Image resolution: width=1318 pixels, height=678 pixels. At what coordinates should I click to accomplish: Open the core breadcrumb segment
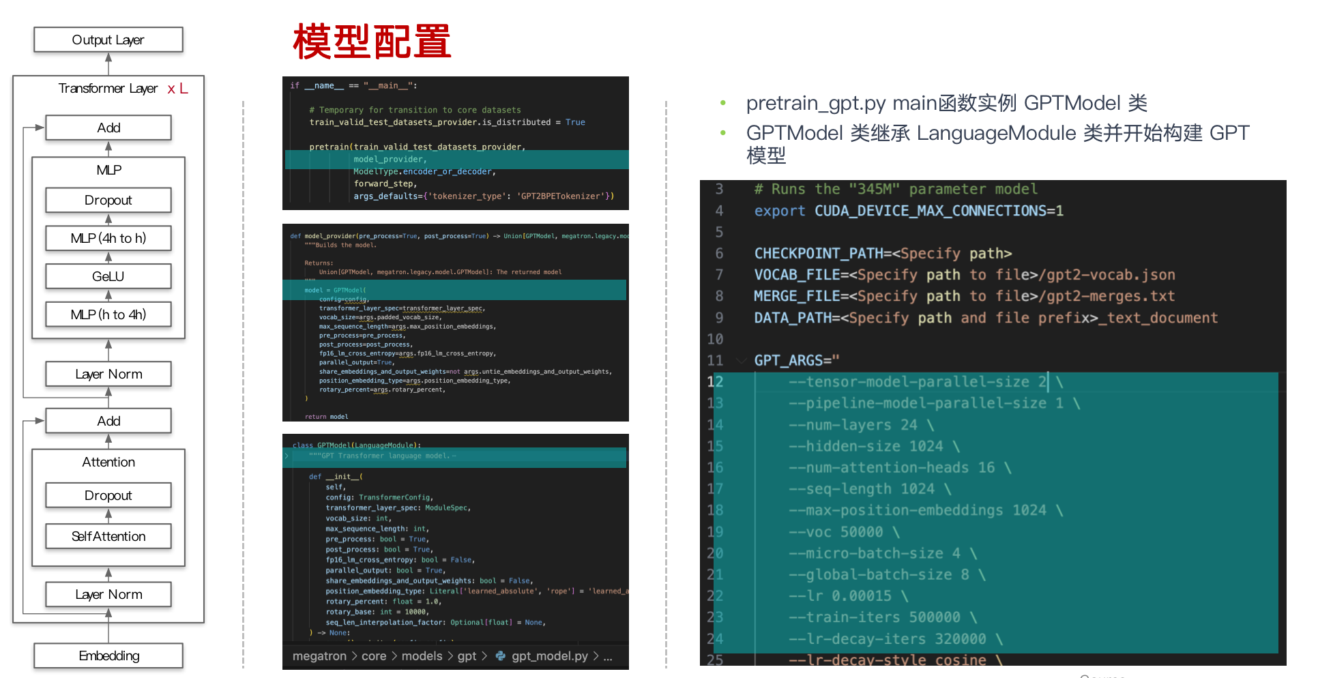[374, 656]
